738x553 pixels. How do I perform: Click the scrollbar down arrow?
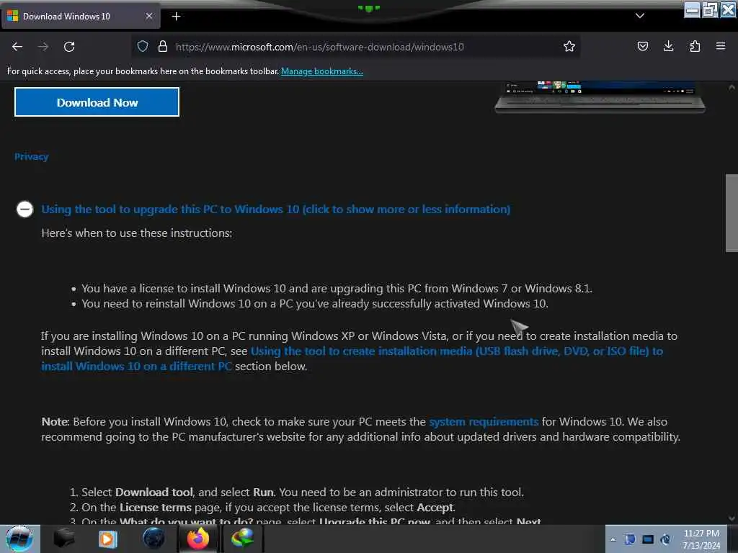pyautogui.click(x=732, y=518)
